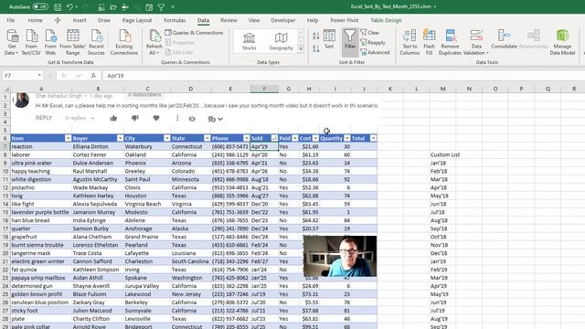Select the Stocks data type

tap(249, 41)
